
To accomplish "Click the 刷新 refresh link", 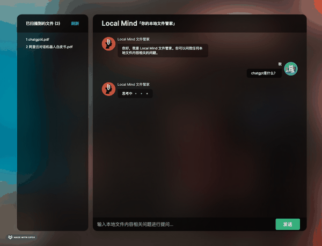I will tap(75, 24).
